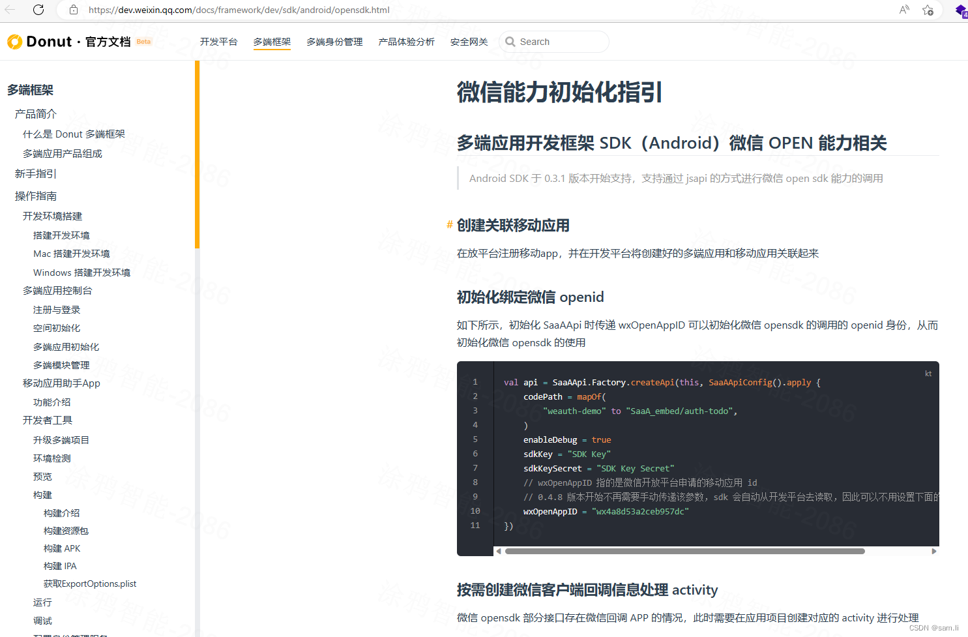
Task: Click the anchor hash beside 创建关联移动应用
Action: pos(449,225)
